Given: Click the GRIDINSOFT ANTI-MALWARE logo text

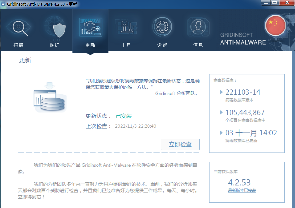Looking at the screenshot, I should (243, 39).
